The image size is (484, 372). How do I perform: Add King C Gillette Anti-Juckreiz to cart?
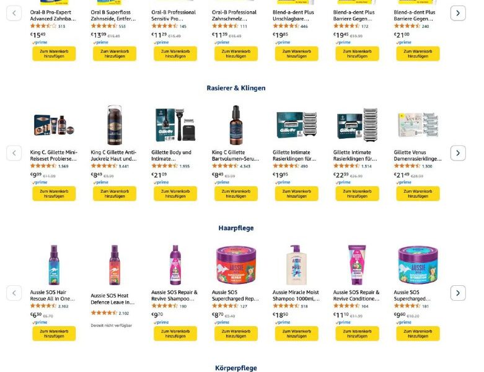pos(115,193)
